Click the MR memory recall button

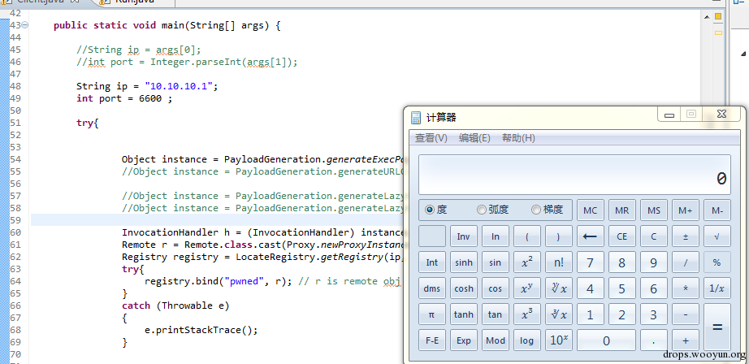[x=622, y=210]
